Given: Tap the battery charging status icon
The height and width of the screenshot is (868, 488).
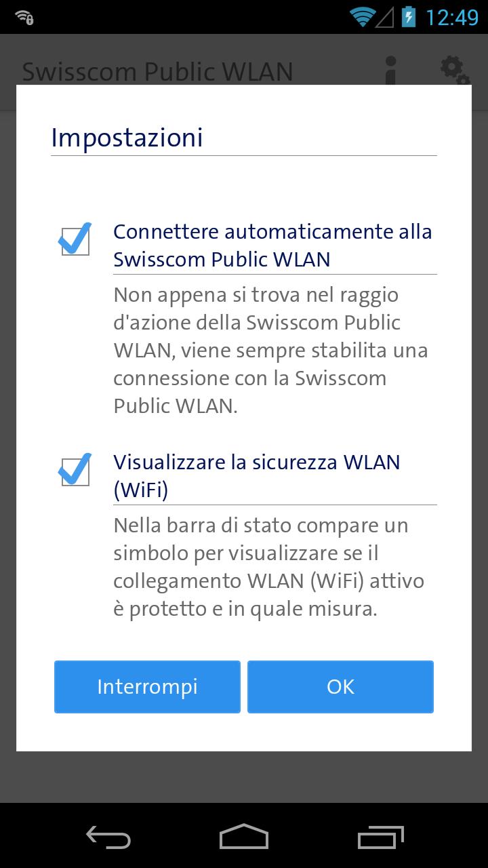Looking at the screenshot, I should pos(409,16).
